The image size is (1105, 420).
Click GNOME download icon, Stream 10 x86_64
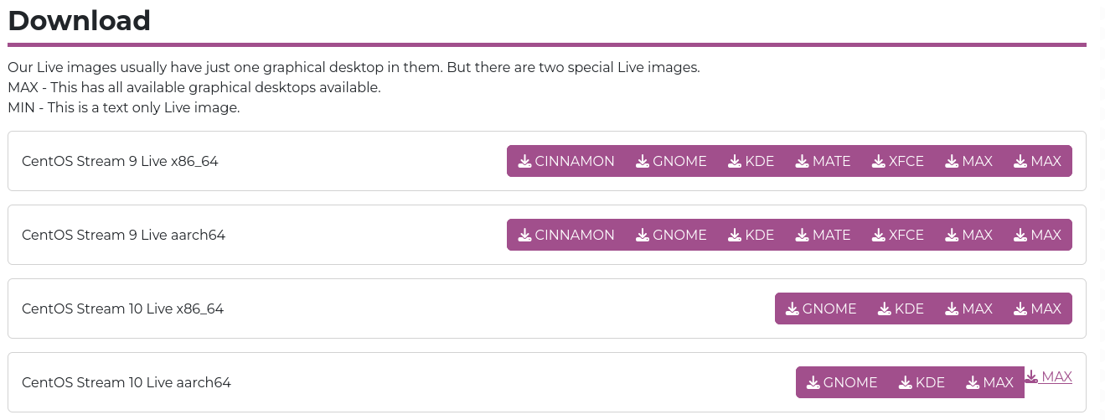(x=793, y=309)
